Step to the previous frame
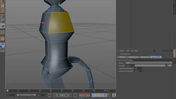This screenshot has height=99, width=176. pos(59,95)
